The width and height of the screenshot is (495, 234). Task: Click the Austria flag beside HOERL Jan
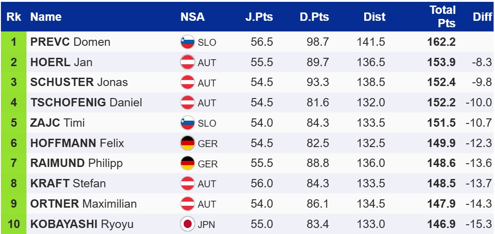click(187, 62)
